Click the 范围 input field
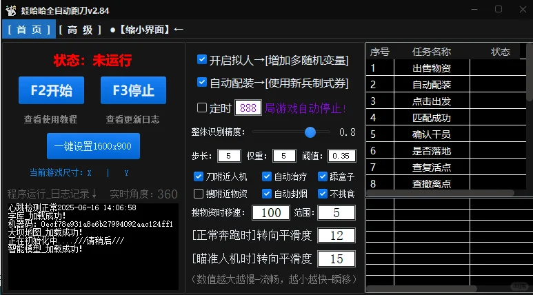The height and width of the screenshot is (295, 533). coord(336,213)
